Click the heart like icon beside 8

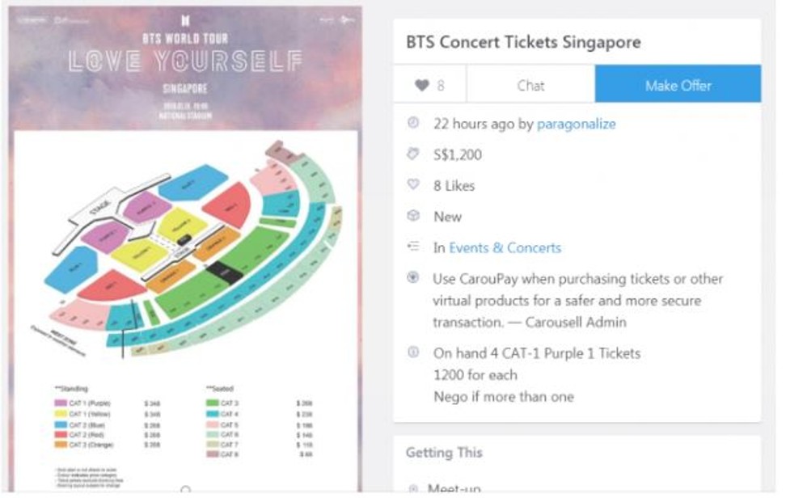[x=422, y=86]
